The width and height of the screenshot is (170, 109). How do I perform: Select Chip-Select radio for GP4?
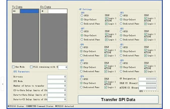[x=81, y=83]
